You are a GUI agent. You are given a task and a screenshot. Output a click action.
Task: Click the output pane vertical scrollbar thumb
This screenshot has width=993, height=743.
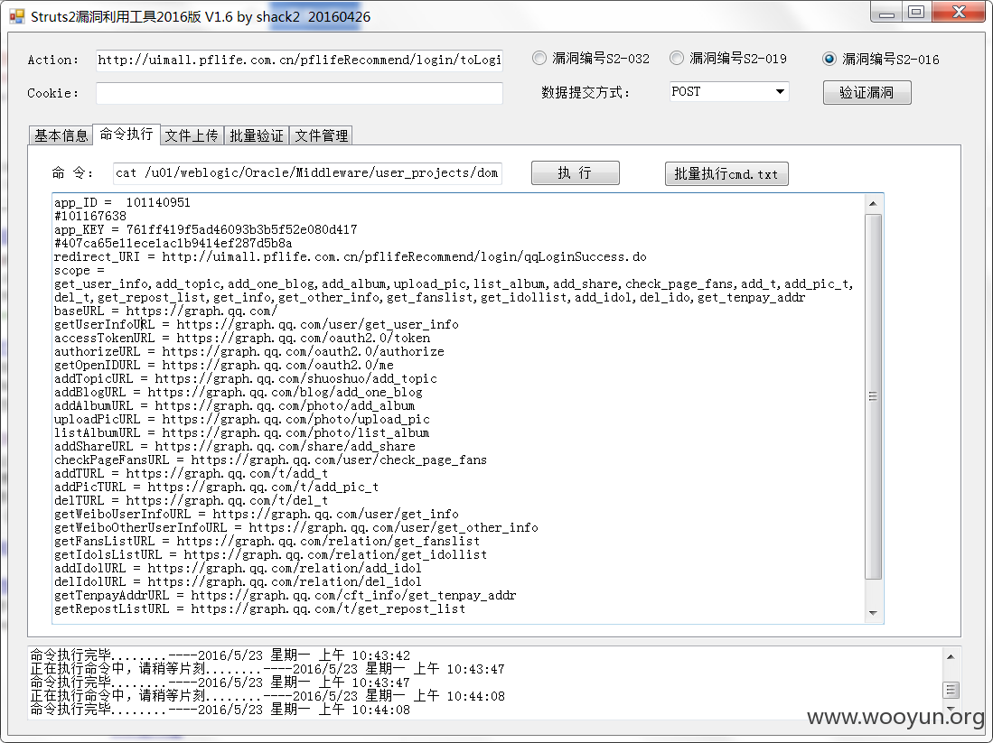(x=874, y=396)
